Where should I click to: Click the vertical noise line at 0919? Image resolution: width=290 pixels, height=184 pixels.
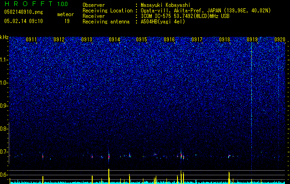[x=252, y=105]
